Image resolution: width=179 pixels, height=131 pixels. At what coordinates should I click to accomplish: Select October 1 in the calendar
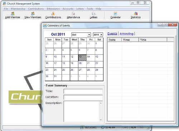coord(99,45)
